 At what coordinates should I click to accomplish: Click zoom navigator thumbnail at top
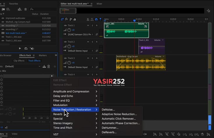point(68,11)
